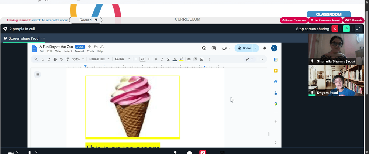This screenshot has width=369, height=154.
Task: Open Google Maps side panel icon
Action: click(276, 104)
